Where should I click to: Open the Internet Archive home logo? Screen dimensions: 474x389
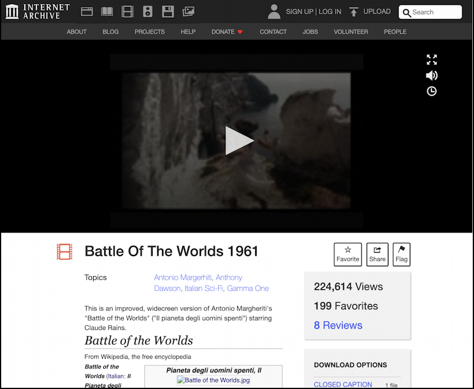click(38, 11)
